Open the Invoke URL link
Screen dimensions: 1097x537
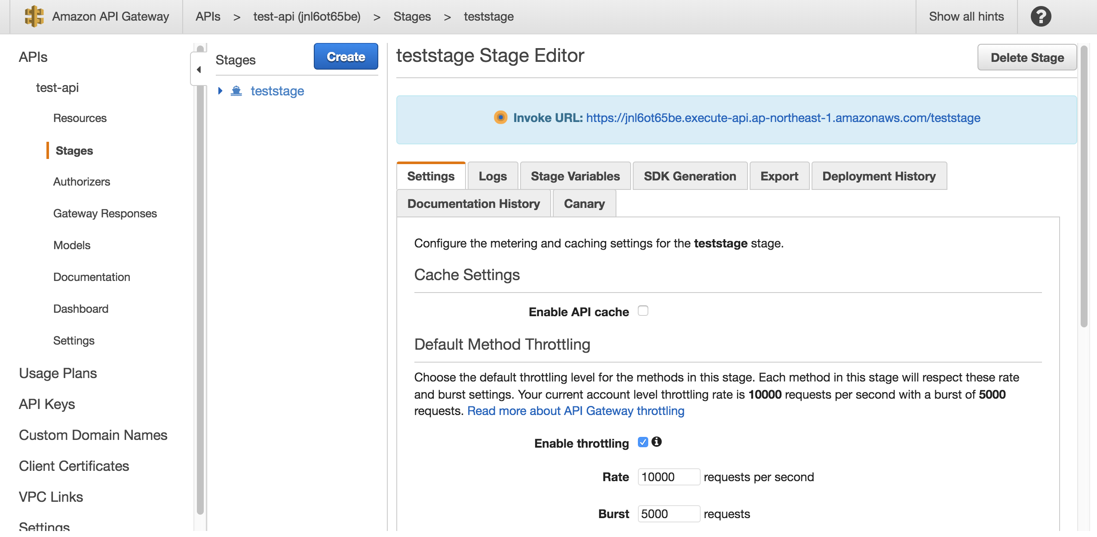(783, 118)
